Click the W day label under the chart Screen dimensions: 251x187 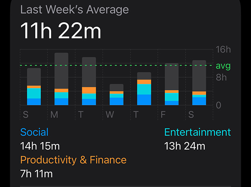[x=109, y=115]
